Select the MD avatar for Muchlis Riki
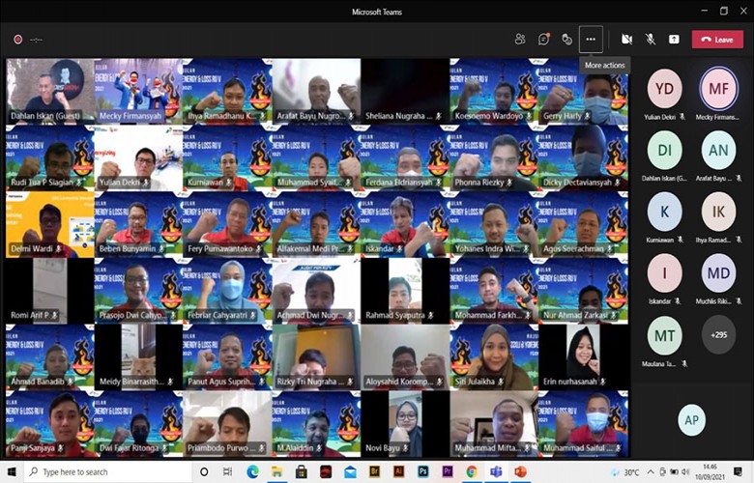This screenshot has height=483, width=754. coord(718,273)
